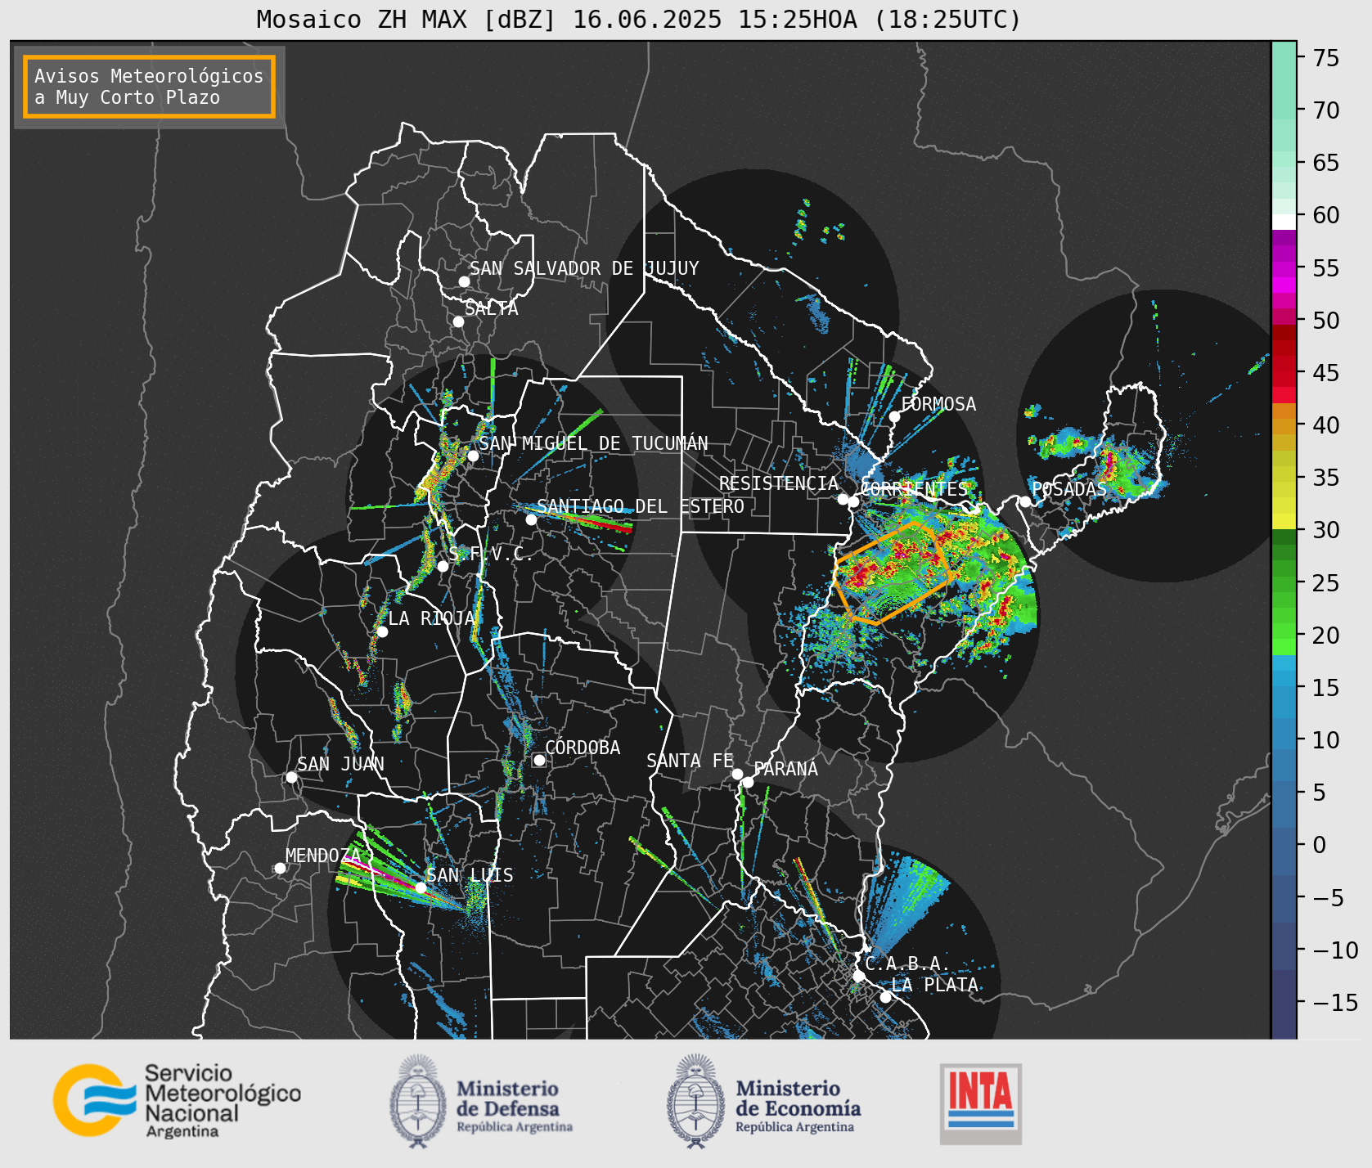
Task: Click the Avisos Meteorológicos a Muy Corto Plazo legend box
Action: click(x=149, y=87)
